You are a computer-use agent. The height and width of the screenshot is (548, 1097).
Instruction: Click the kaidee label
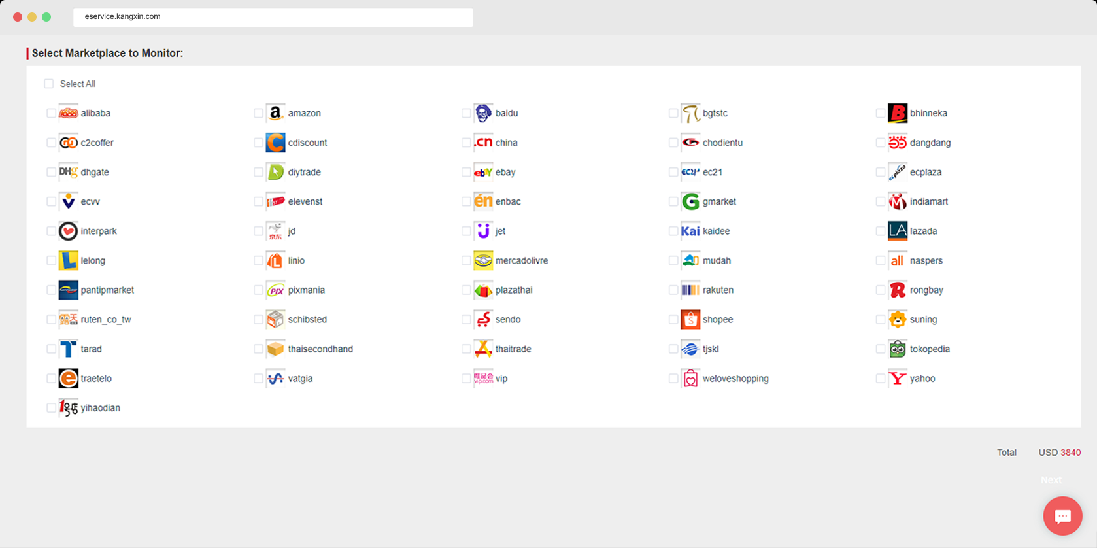pyautogui.click(x=716, y=231)
